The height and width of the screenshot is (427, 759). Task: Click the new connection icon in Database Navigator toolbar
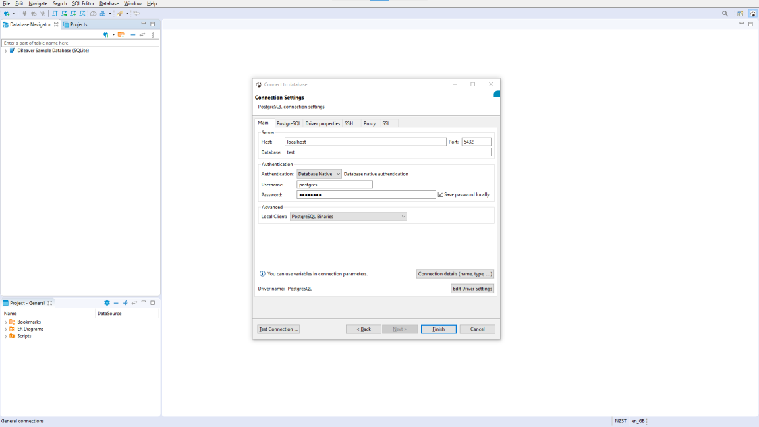tap(106, 34)
